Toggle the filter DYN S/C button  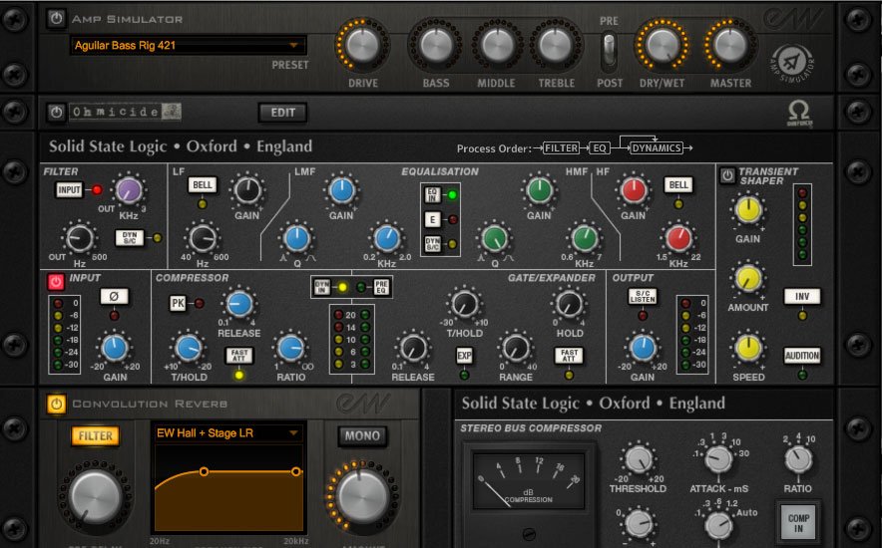coord(130,237)
